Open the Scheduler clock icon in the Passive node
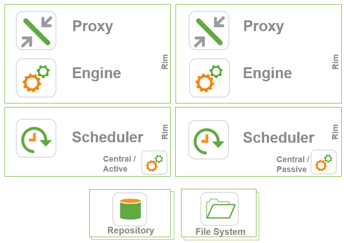The image size is (344, 243). click(209, 140)
